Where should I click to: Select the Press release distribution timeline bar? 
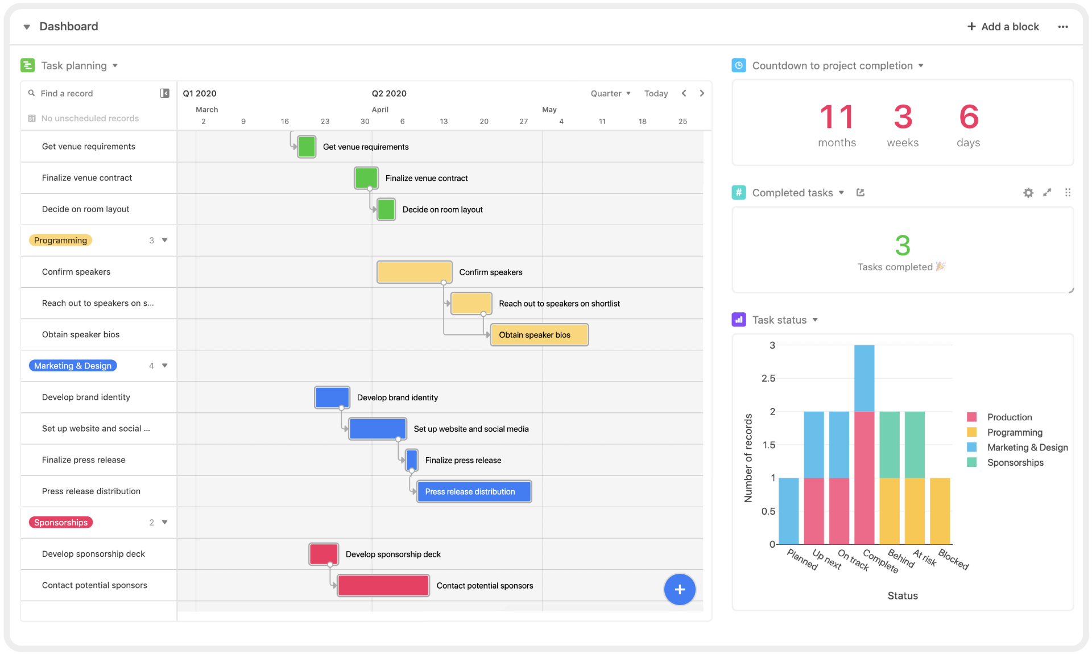point(474,491)
